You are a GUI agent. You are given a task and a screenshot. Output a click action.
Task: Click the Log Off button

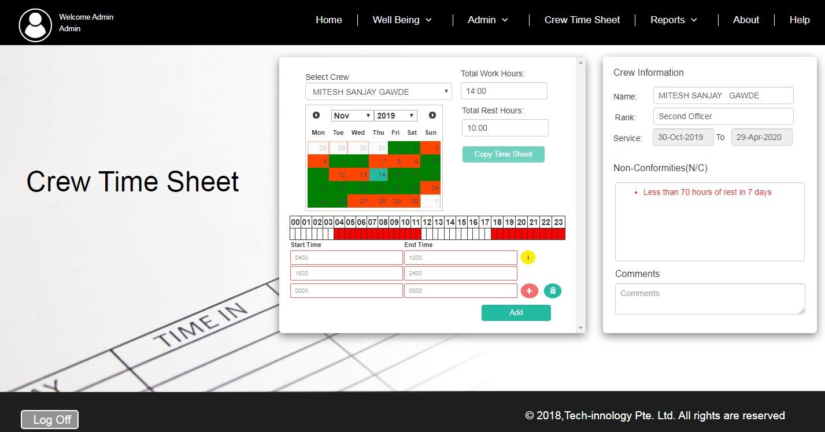point(50,420)
